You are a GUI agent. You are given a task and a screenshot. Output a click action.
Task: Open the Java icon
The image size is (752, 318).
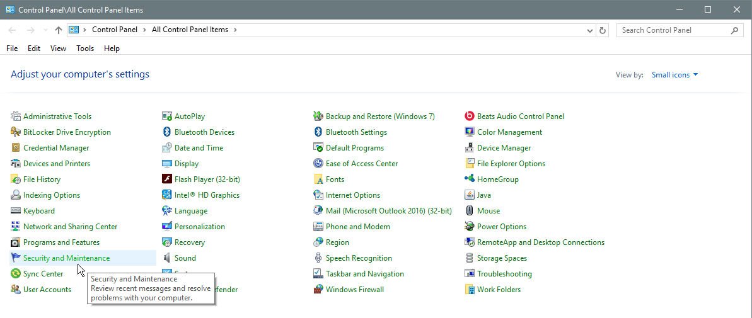click(x=470, y=195)
